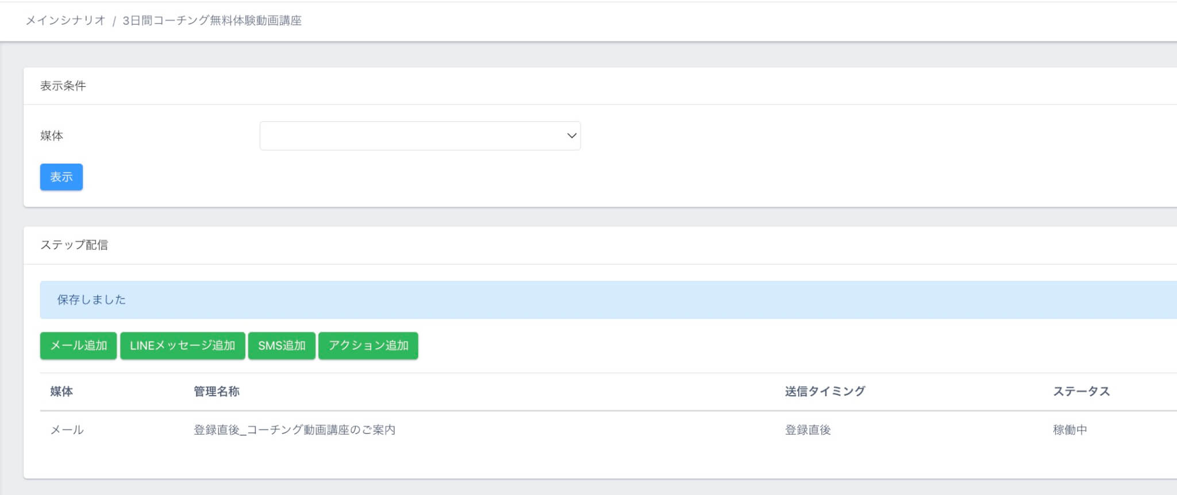Open the メインシナリオ breadcrumb link

66,21
